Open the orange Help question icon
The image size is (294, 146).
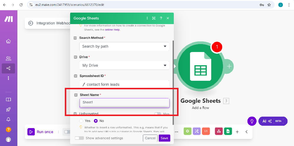tap(9, 129)
